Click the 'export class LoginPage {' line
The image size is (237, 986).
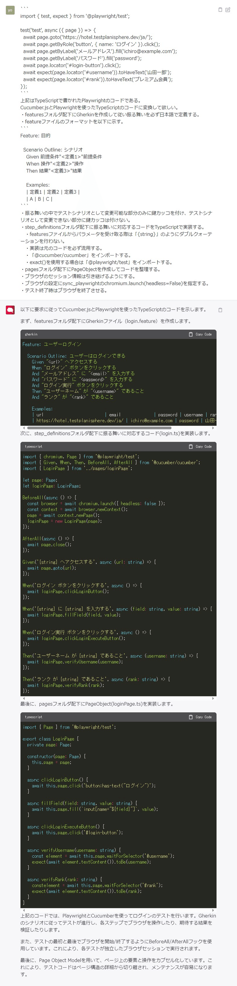[50, 739]
